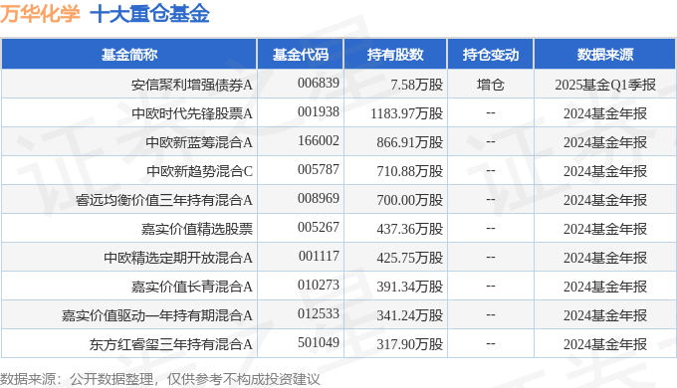Open 嘉实价值驱动一年持有期混合A
This screenshot has width=677, height=388.
tap(156, 315)
